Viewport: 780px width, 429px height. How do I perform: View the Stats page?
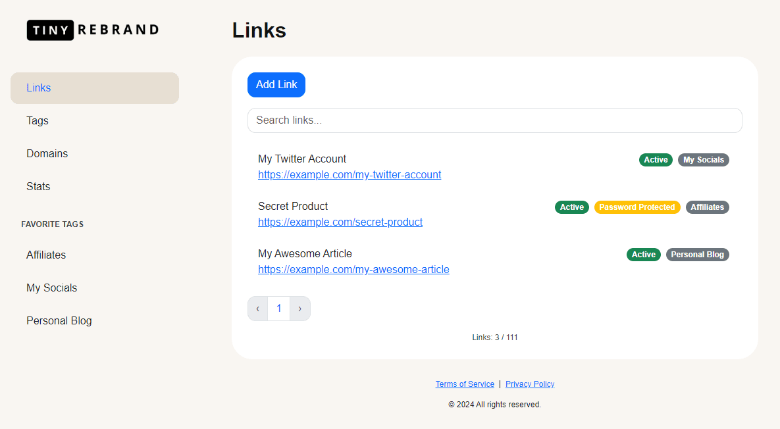(38, 187)
